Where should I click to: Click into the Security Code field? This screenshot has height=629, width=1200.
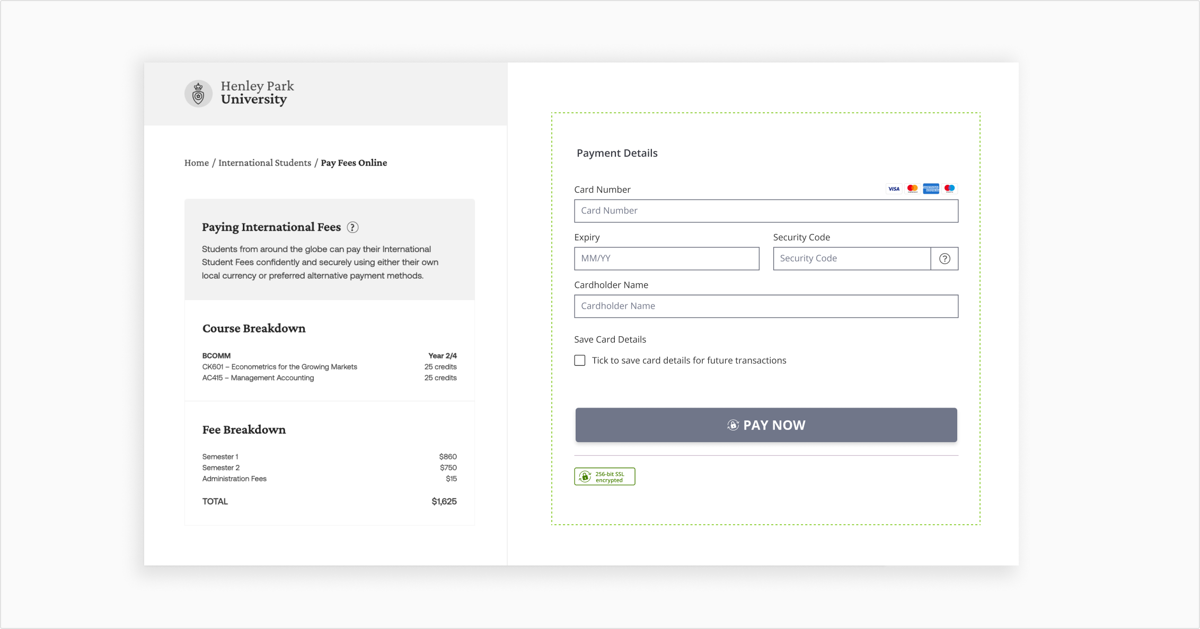pos(851,258)
